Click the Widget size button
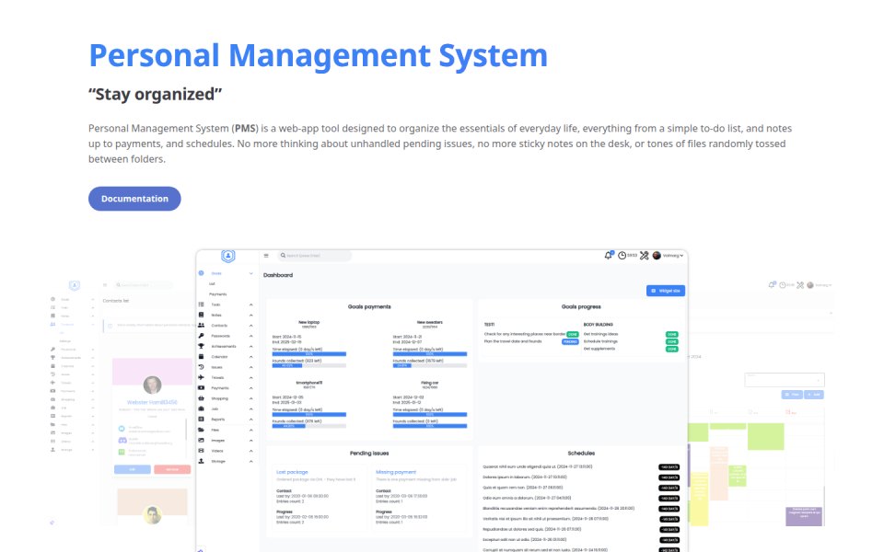Image resolution: width=884 pixels, height=552 pixels. pyautogui.click(x=666, y=291)
